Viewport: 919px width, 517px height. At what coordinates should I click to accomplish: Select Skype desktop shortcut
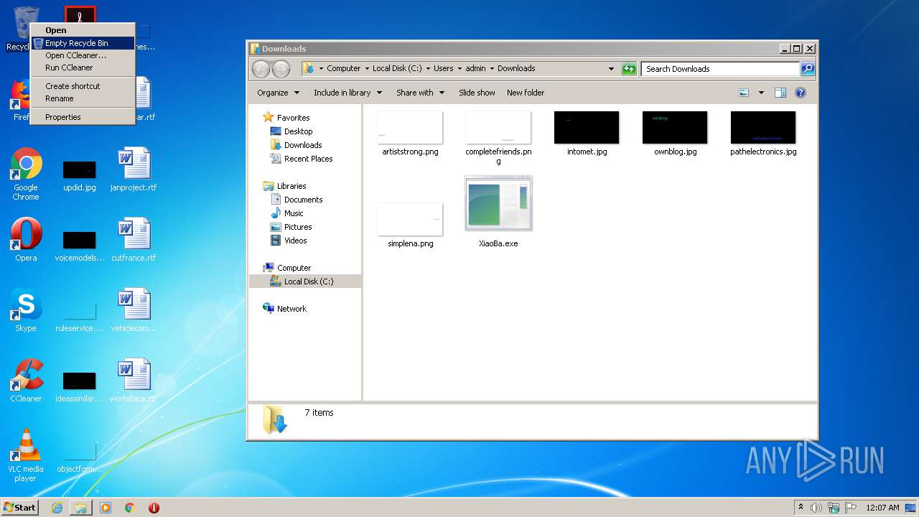click(x=26, y=310)
